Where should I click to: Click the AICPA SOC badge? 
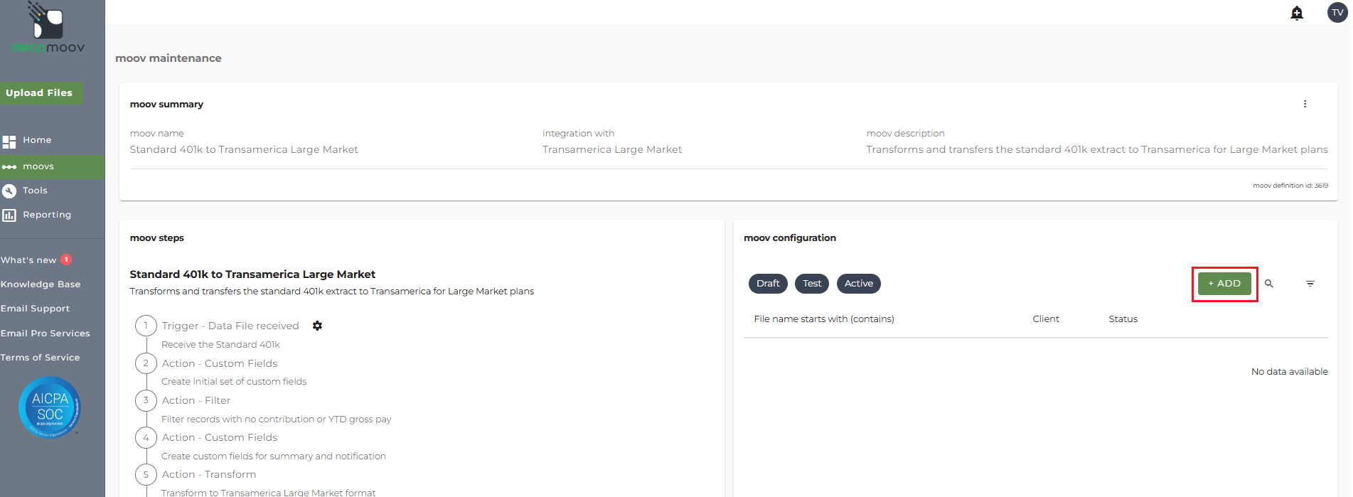[x=50, y=407]
